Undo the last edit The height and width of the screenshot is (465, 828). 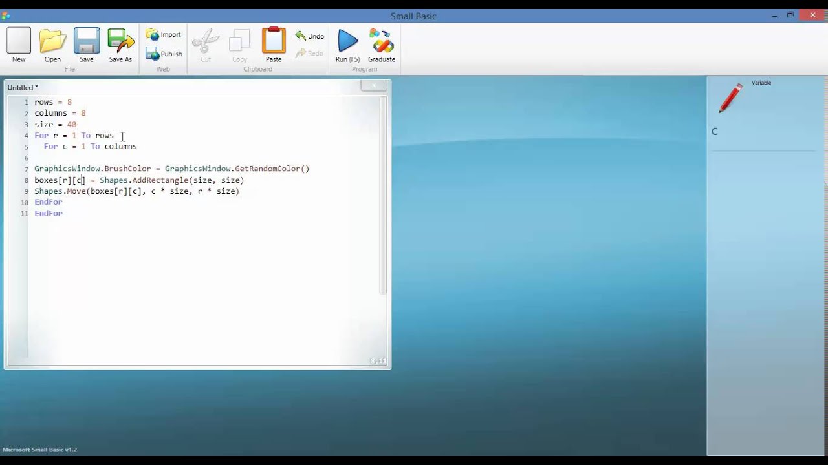(x=310, y=36)
